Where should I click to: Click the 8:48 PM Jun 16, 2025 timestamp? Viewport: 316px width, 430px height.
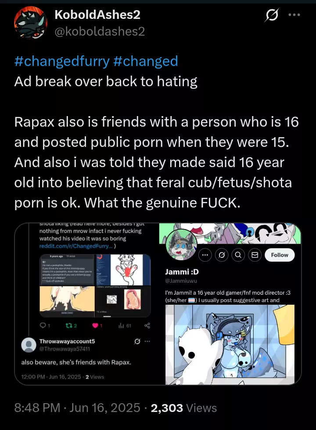(x=77, y=408)
